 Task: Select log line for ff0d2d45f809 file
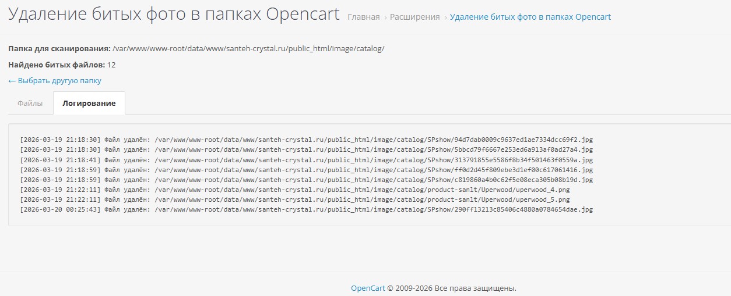click(306, 170)
